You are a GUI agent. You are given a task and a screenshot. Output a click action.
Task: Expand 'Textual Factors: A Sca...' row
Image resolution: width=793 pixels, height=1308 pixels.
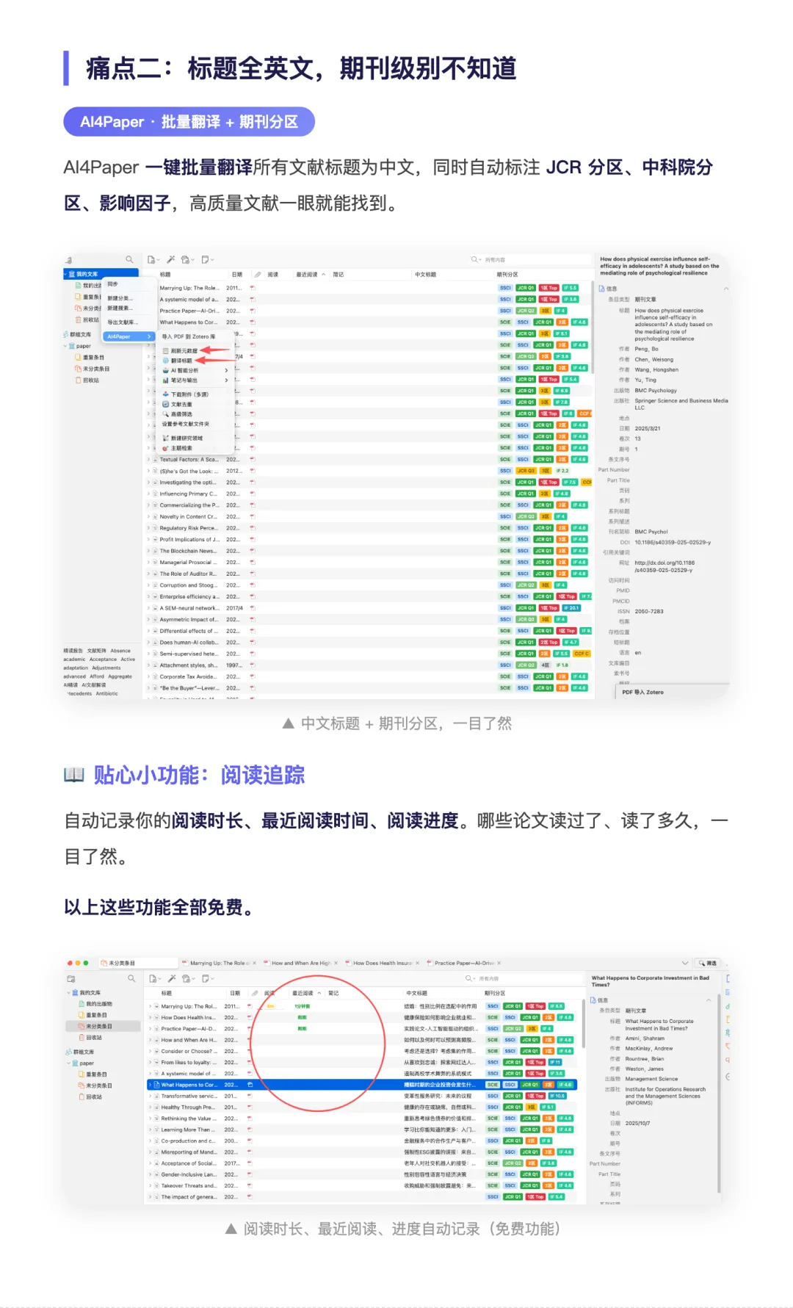(149, 459)
